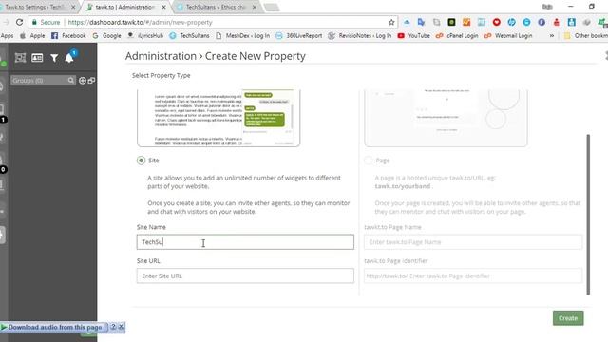Click the Site widget preview thumbnail
Image resolution: width=608 pixels, height=342 pixels.
[218, 118]
